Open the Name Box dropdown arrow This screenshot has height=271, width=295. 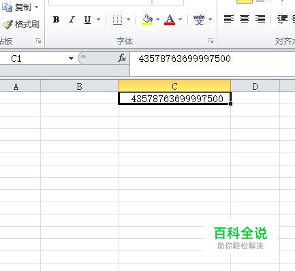[71, 59]
